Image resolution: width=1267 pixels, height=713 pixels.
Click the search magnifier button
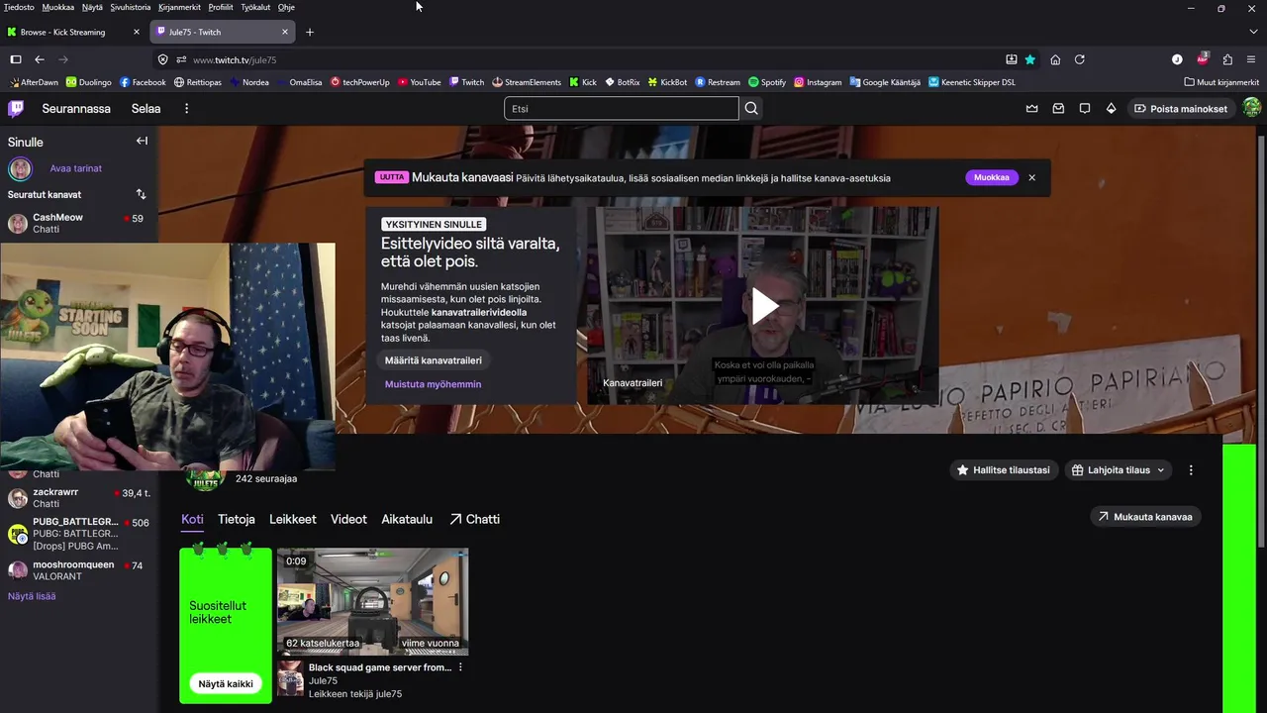pos(751,108)
